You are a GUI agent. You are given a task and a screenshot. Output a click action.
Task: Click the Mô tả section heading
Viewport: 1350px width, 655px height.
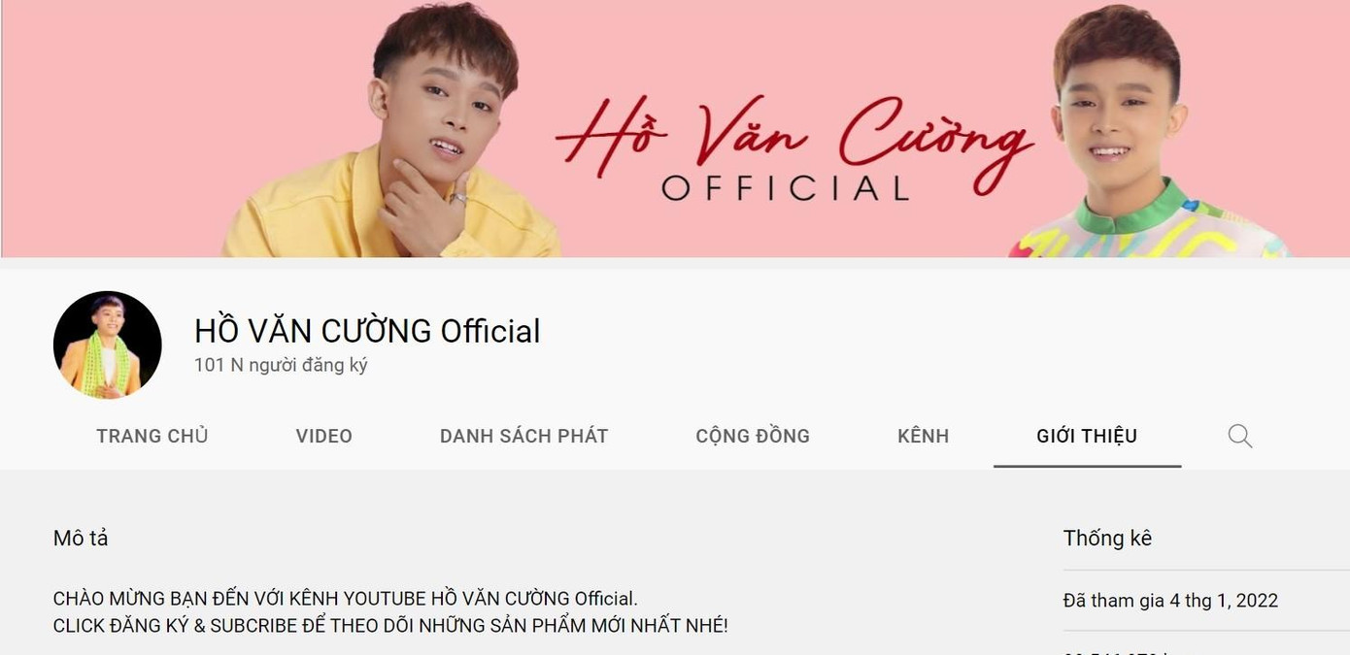coord(81,538)
